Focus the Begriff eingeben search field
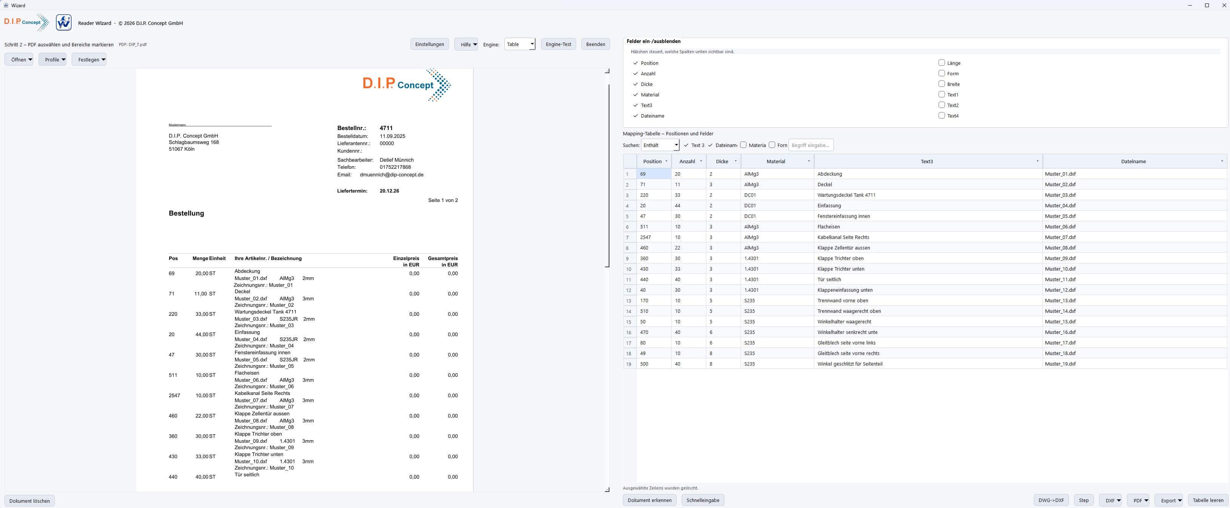 coord(811,145)
